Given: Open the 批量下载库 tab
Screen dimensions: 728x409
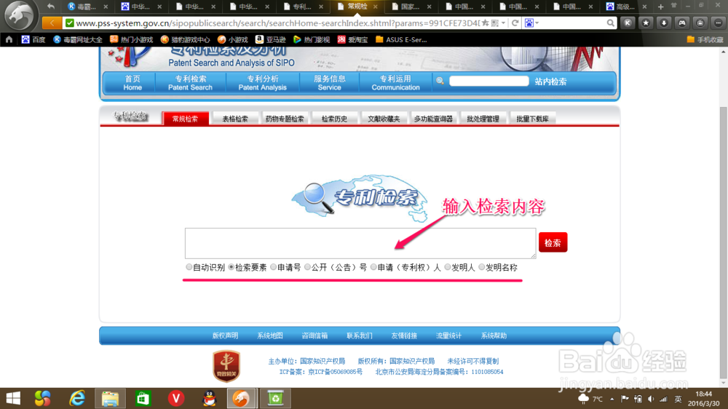Looking at the screenshot, I should coord(533,119).
